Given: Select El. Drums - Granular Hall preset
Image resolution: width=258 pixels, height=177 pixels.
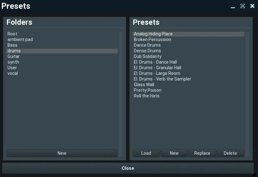Looking at the screenshot, I should pyautogui.click(x=157, y=68).
